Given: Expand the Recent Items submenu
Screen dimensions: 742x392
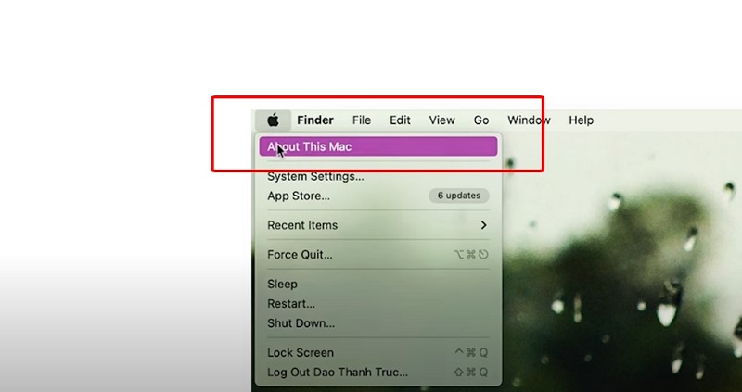Looking at the screenshot, I should coord(378,225).
